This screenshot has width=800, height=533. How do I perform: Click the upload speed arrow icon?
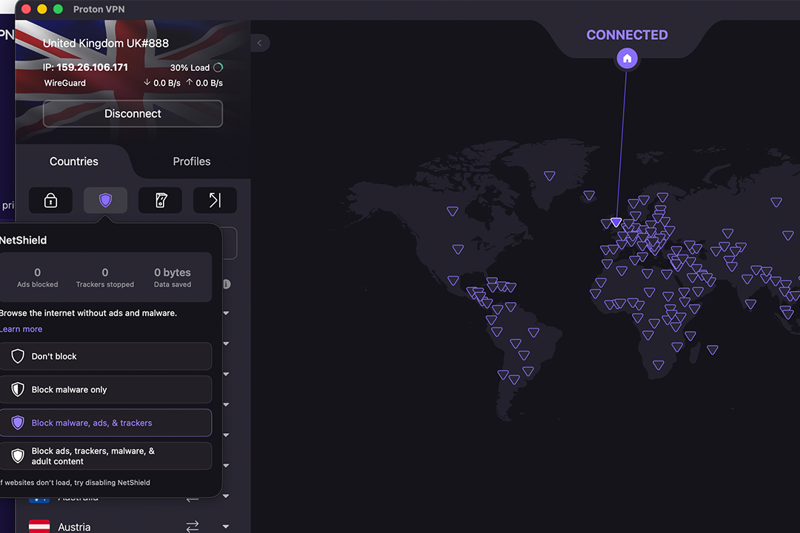[x=190, y=82]
